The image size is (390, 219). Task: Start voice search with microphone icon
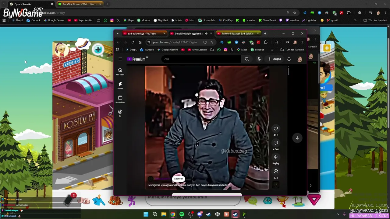coord(259,59)
